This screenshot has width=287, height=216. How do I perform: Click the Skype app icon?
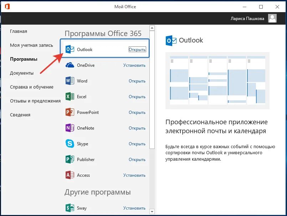(x=70, y=144)
